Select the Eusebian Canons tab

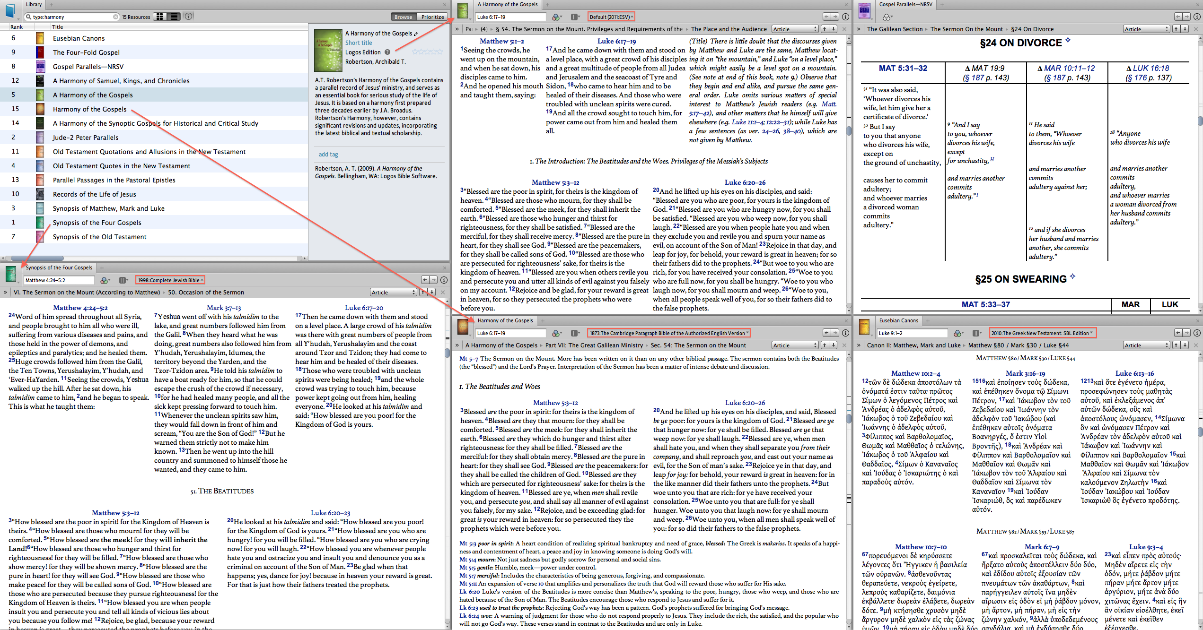coord(898,320)
